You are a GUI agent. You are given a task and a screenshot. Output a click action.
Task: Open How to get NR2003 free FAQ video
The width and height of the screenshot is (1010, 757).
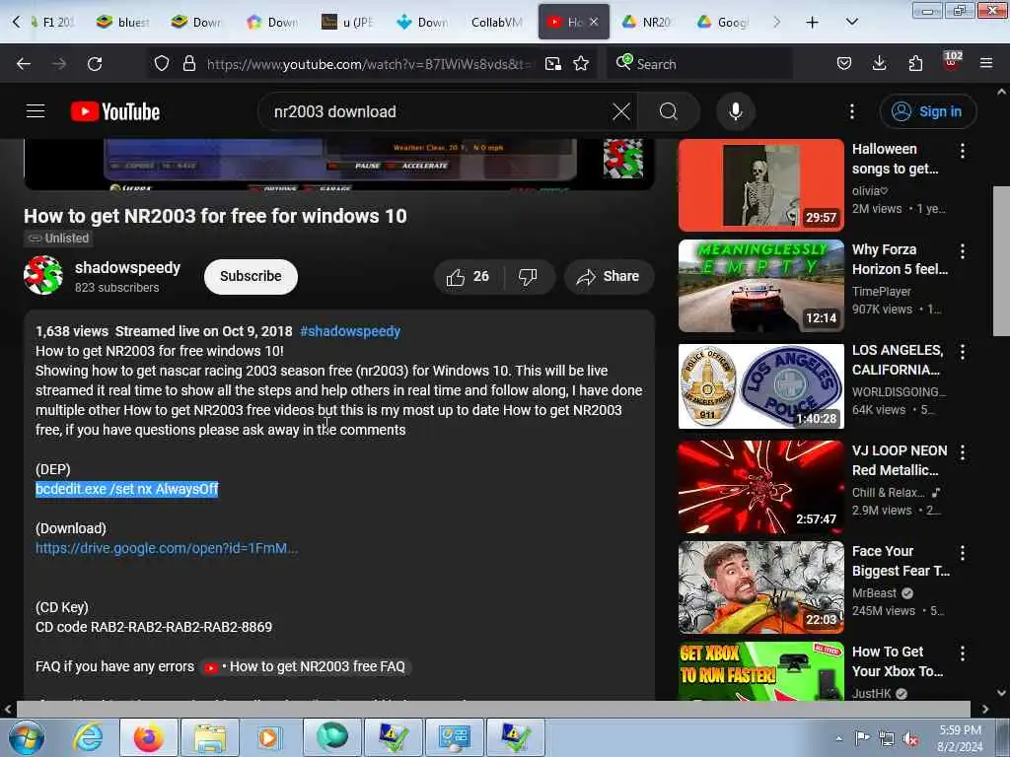[x=306, y=666]
